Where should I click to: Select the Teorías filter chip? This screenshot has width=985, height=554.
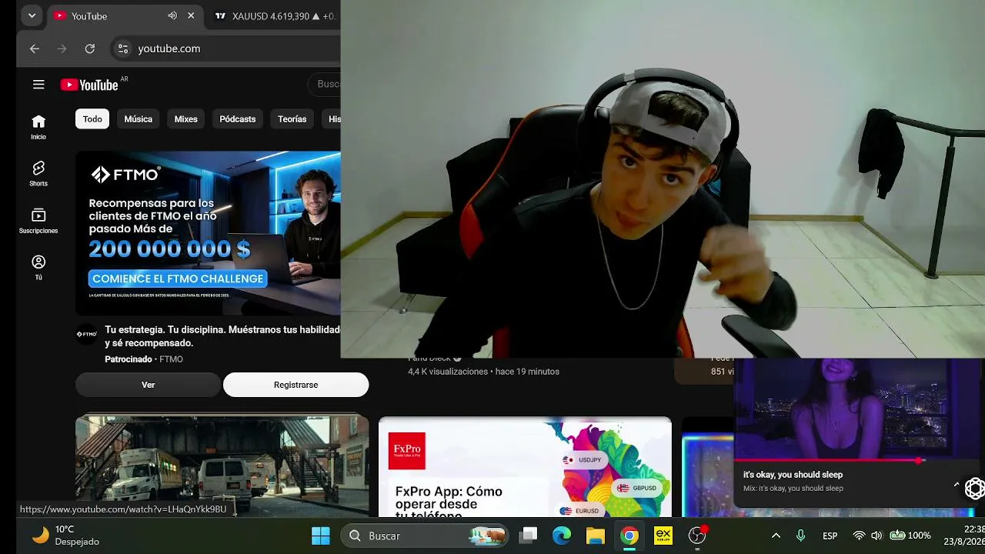coord(292,119)
